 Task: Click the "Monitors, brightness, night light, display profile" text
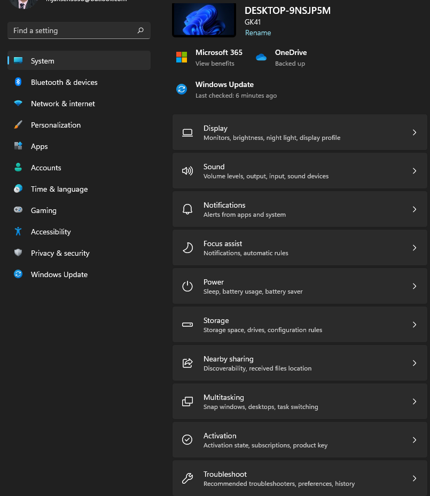272,138
